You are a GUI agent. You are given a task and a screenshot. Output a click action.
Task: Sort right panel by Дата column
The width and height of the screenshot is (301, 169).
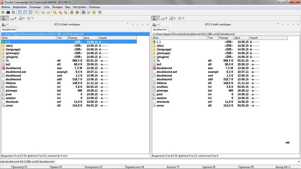(x=242, y=38)
